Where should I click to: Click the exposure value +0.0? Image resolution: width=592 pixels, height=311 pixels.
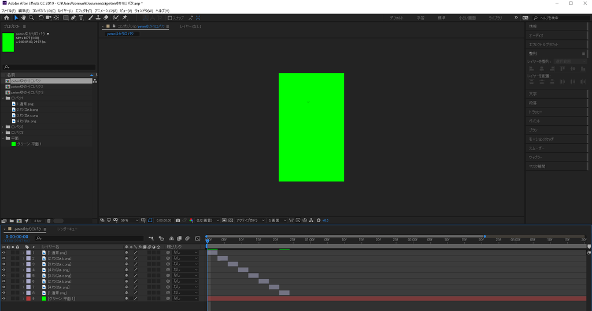pyautogui.click(x=325, y=220)
